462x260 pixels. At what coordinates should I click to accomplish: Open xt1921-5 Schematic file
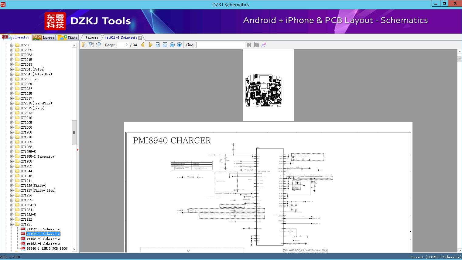point(43,229)
